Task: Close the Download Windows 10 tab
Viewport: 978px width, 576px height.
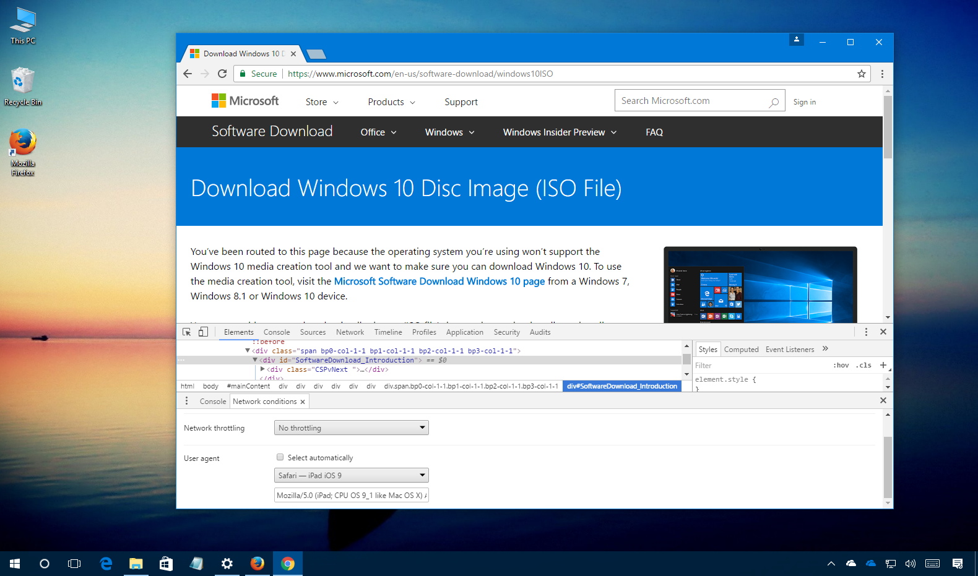Action: (x=293, y=54)
